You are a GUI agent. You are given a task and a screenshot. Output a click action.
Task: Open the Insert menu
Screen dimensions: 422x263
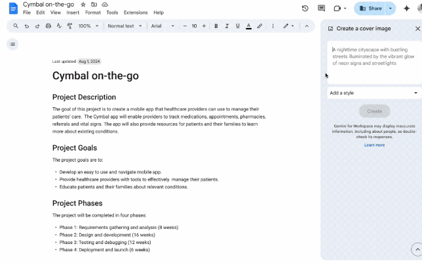(73, 12)
